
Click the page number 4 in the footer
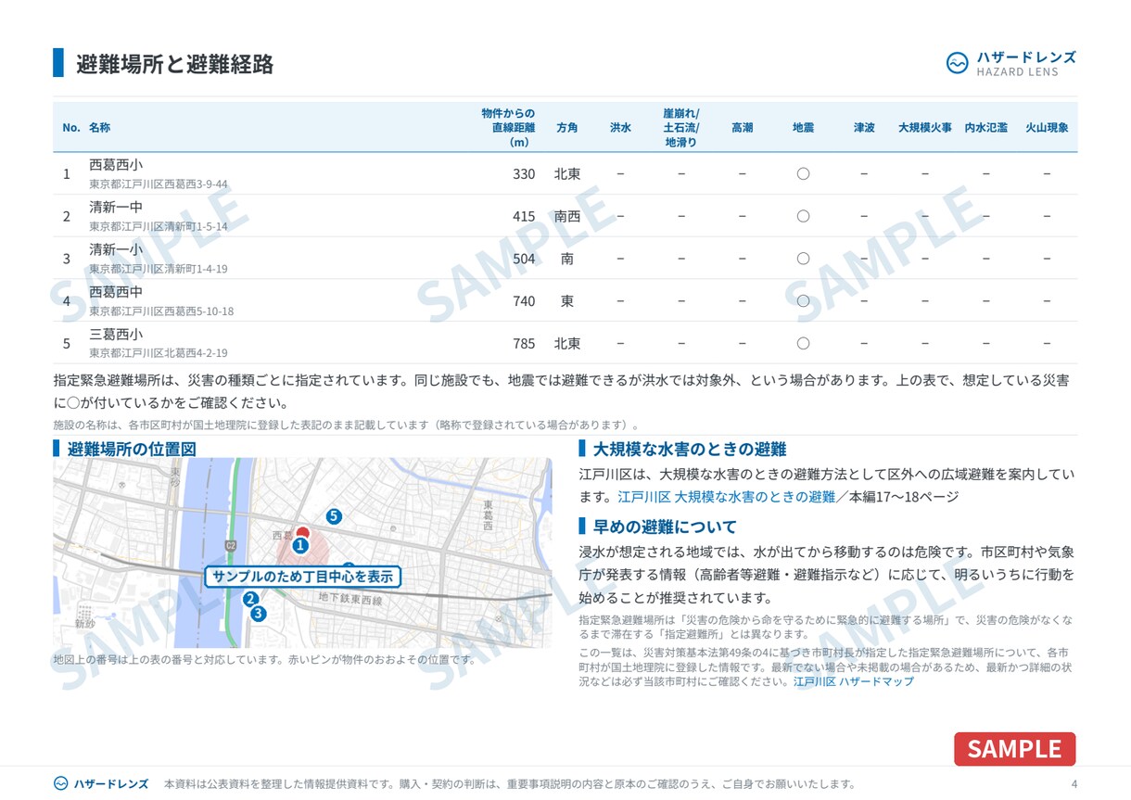1074,784
